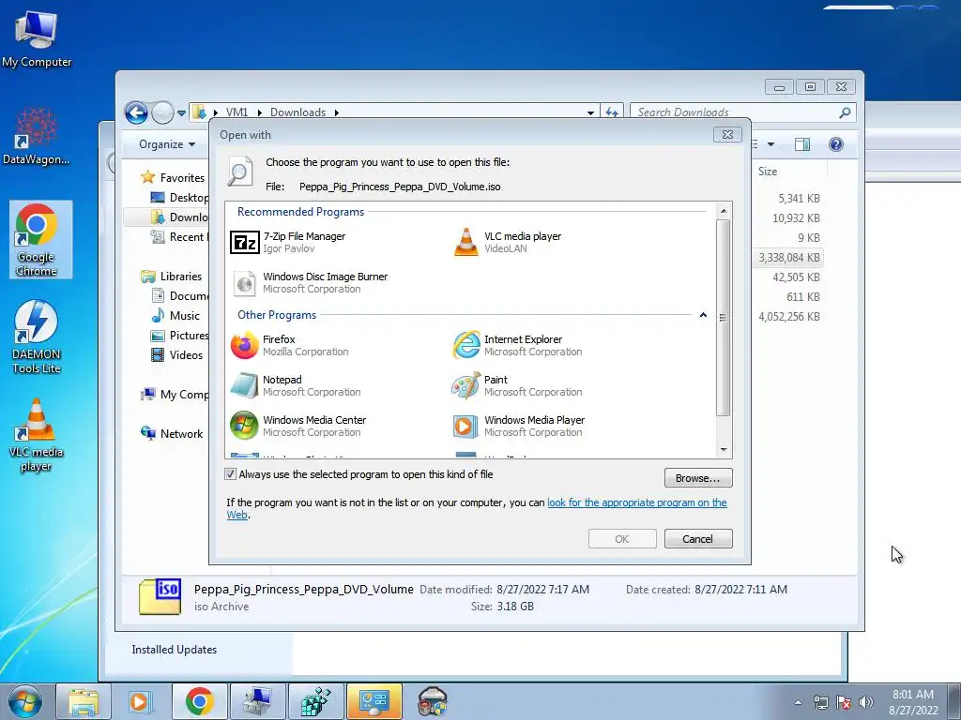Toggle the preview pane icon

[801, 143]
